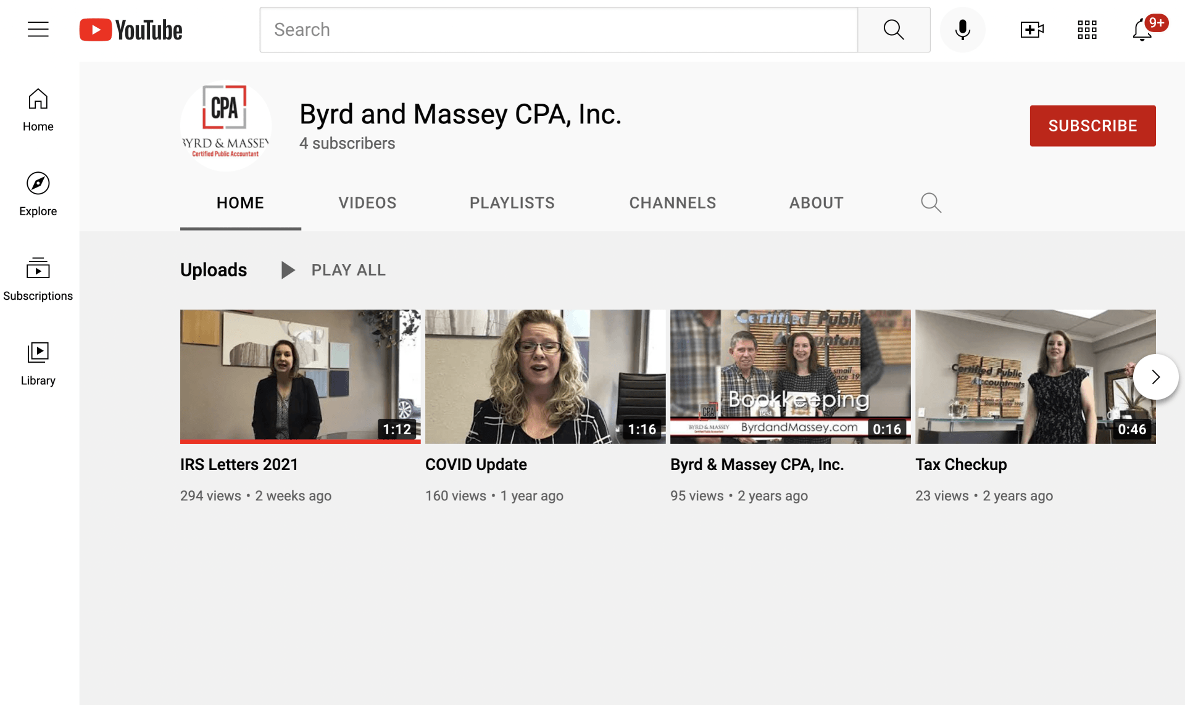This screenshot has height=705, width=1185.
Task: Go to Home in sidebar
Action: (38, 110)
